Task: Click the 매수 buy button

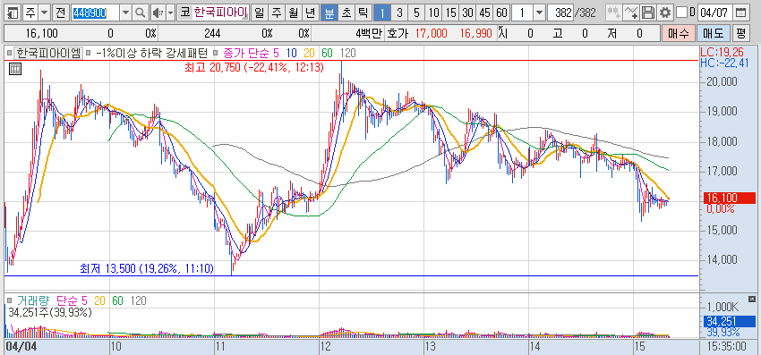Action: click(678, 33)
